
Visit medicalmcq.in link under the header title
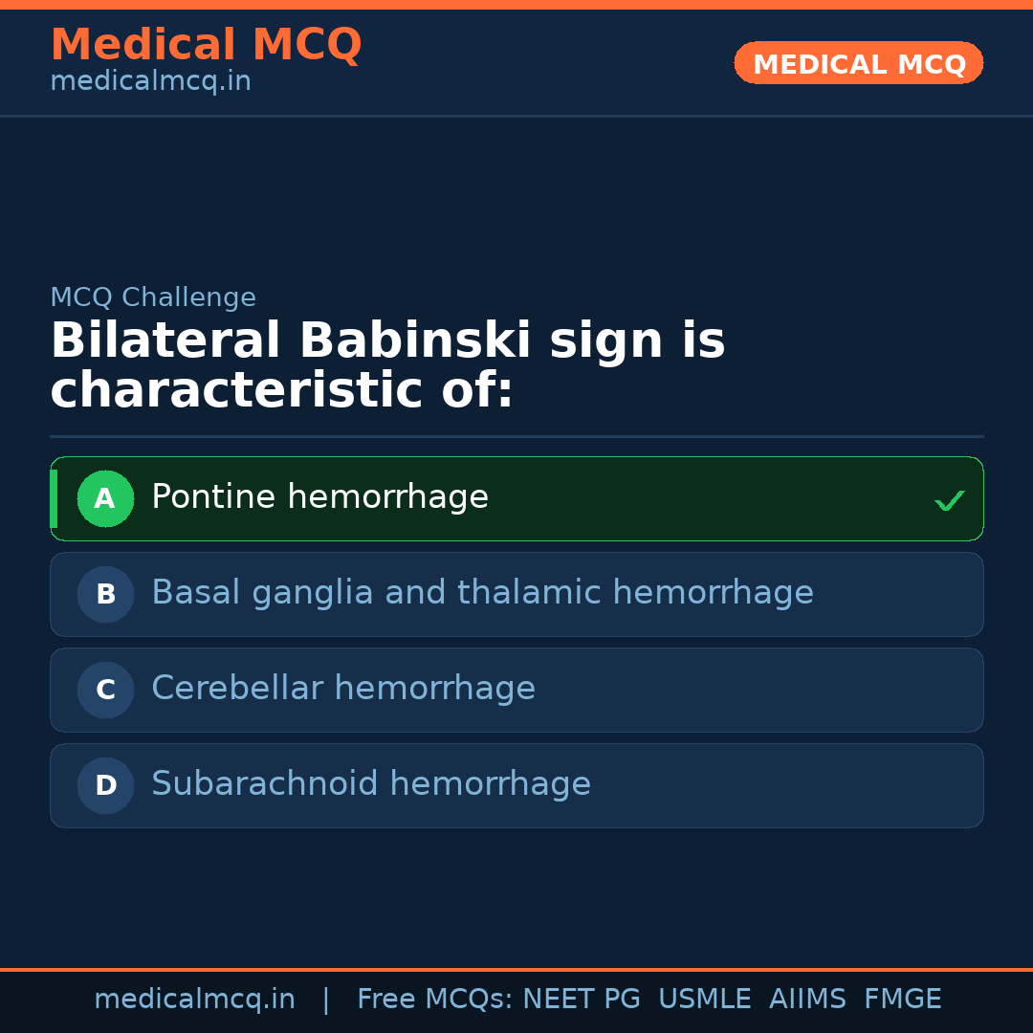[x=150, y=81]
